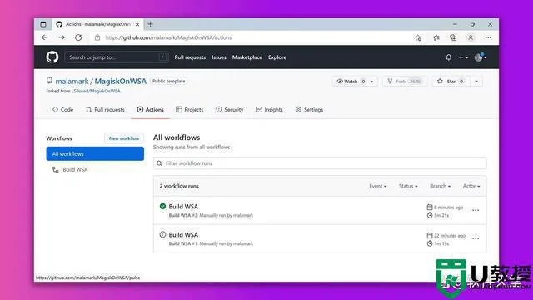Open options menu for Build WSA #1

point(476,238)
